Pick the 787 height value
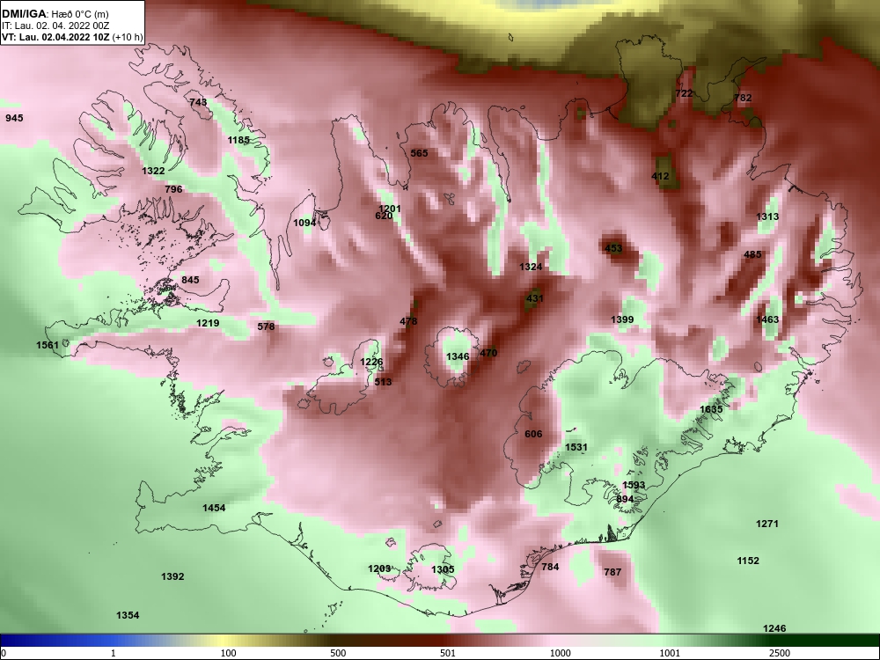The image size is (880, 660). pos(612,572)
